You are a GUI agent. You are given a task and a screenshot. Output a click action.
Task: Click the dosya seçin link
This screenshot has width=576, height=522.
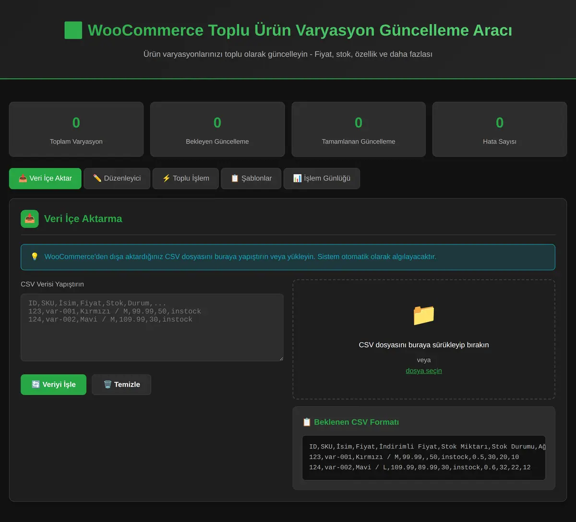coord(424,371)
